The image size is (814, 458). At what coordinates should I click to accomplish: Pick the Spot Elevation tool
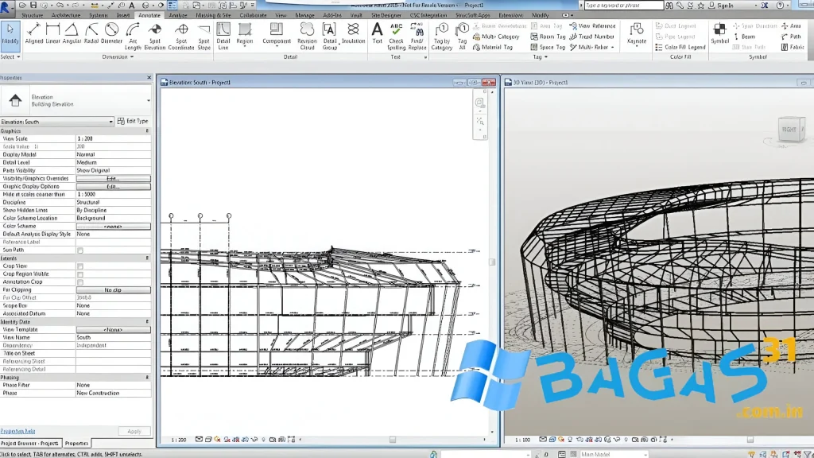[155, 37]
